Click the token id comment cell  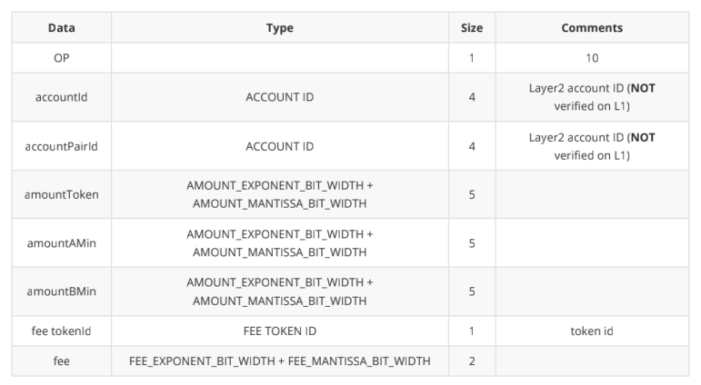(592, 331)
